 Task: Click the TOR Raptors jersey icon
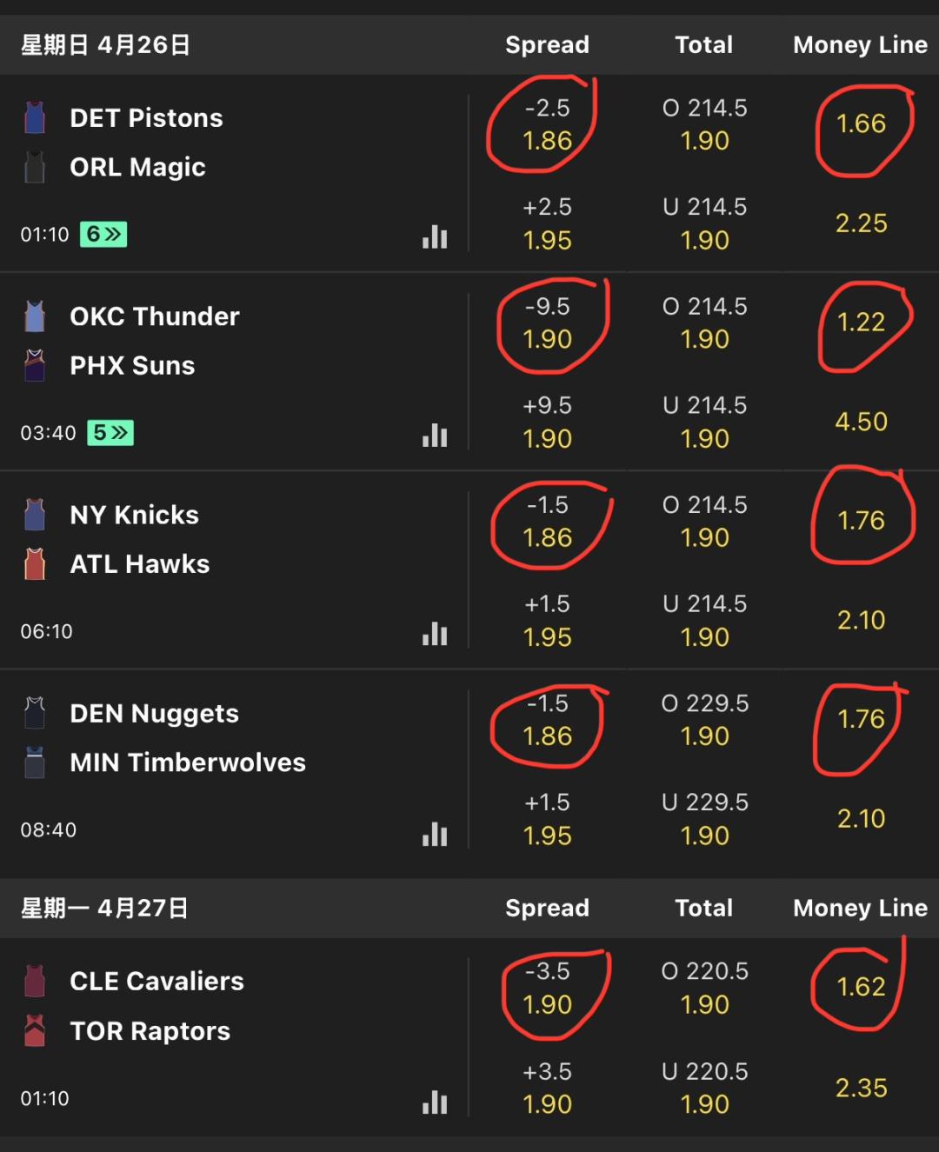click(35, 1030)
